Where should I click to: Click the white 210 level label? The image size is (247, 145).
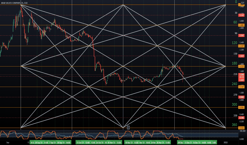(x=235, y=74)
